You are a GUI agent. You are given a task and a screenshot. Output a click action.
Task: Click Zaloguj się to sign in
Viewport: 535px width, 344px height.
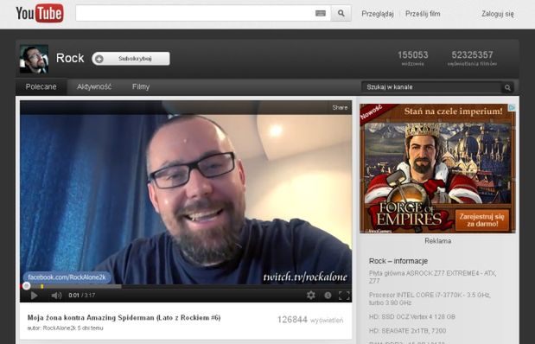(x=498, y=14)
